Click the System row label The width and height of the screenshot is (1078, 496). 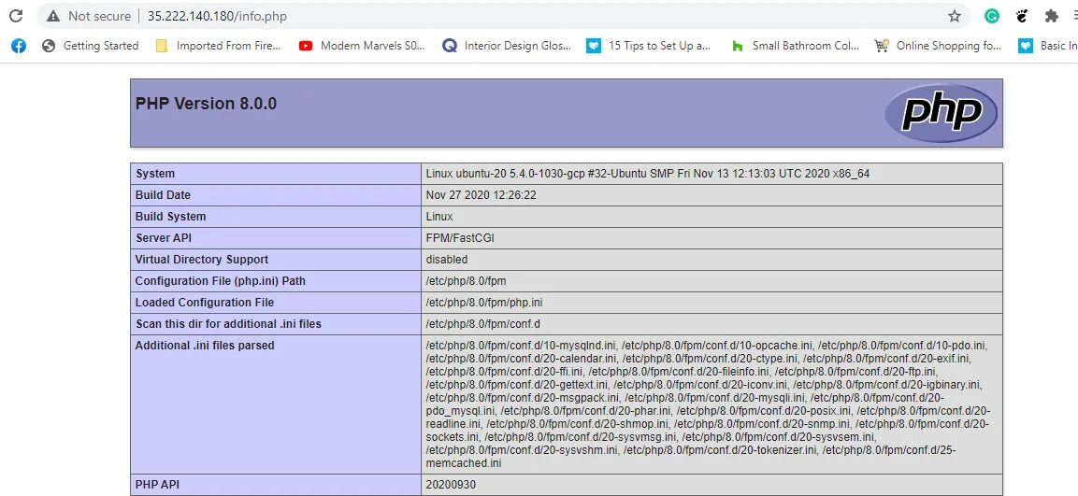(x=154, y=174)
